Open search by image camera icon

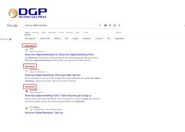click(x=114, y=25)
